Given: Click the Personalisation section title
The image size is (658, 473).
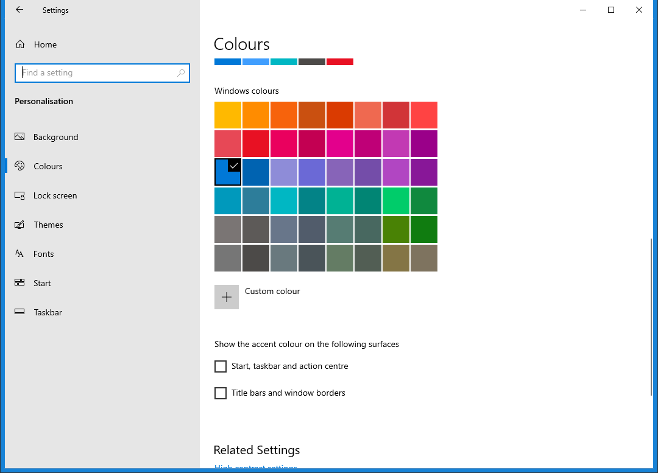Looking at the screenshot, I should pyautogui.click(x=44, y=102).
